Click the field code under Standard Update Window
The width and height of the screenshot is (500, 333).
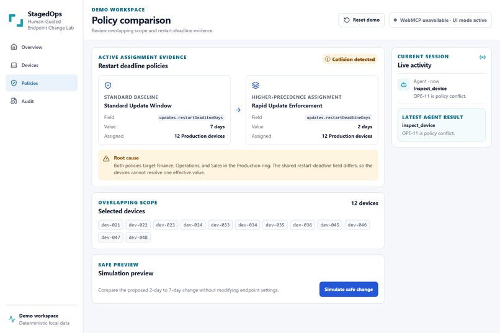(x=191, y=118)
